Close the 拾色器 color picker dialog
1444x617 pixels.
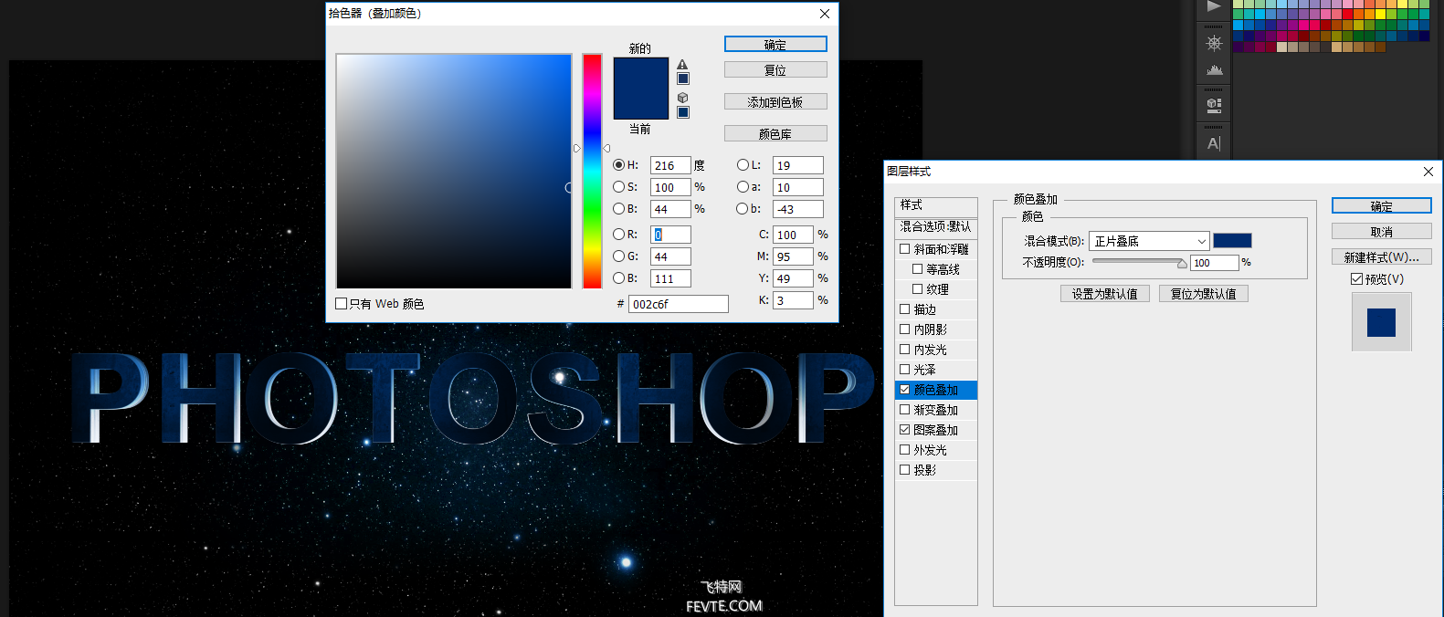pos(825,14)
